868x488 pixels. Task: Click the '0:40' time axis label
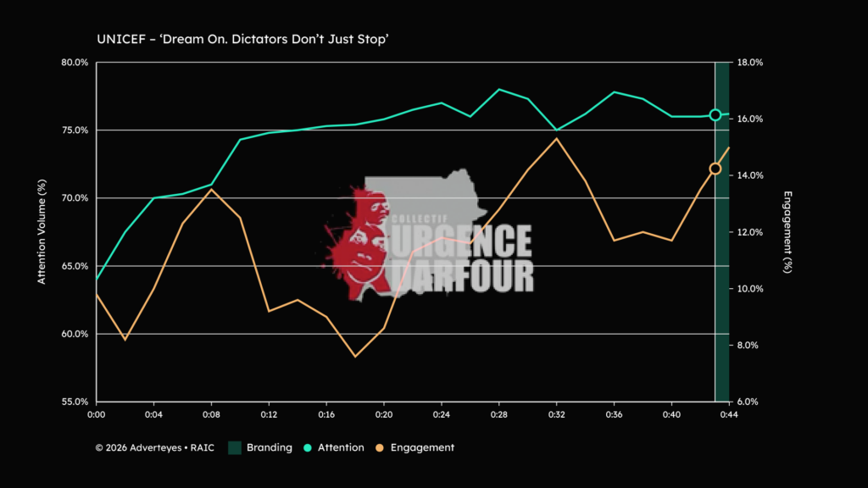(672, 414)
